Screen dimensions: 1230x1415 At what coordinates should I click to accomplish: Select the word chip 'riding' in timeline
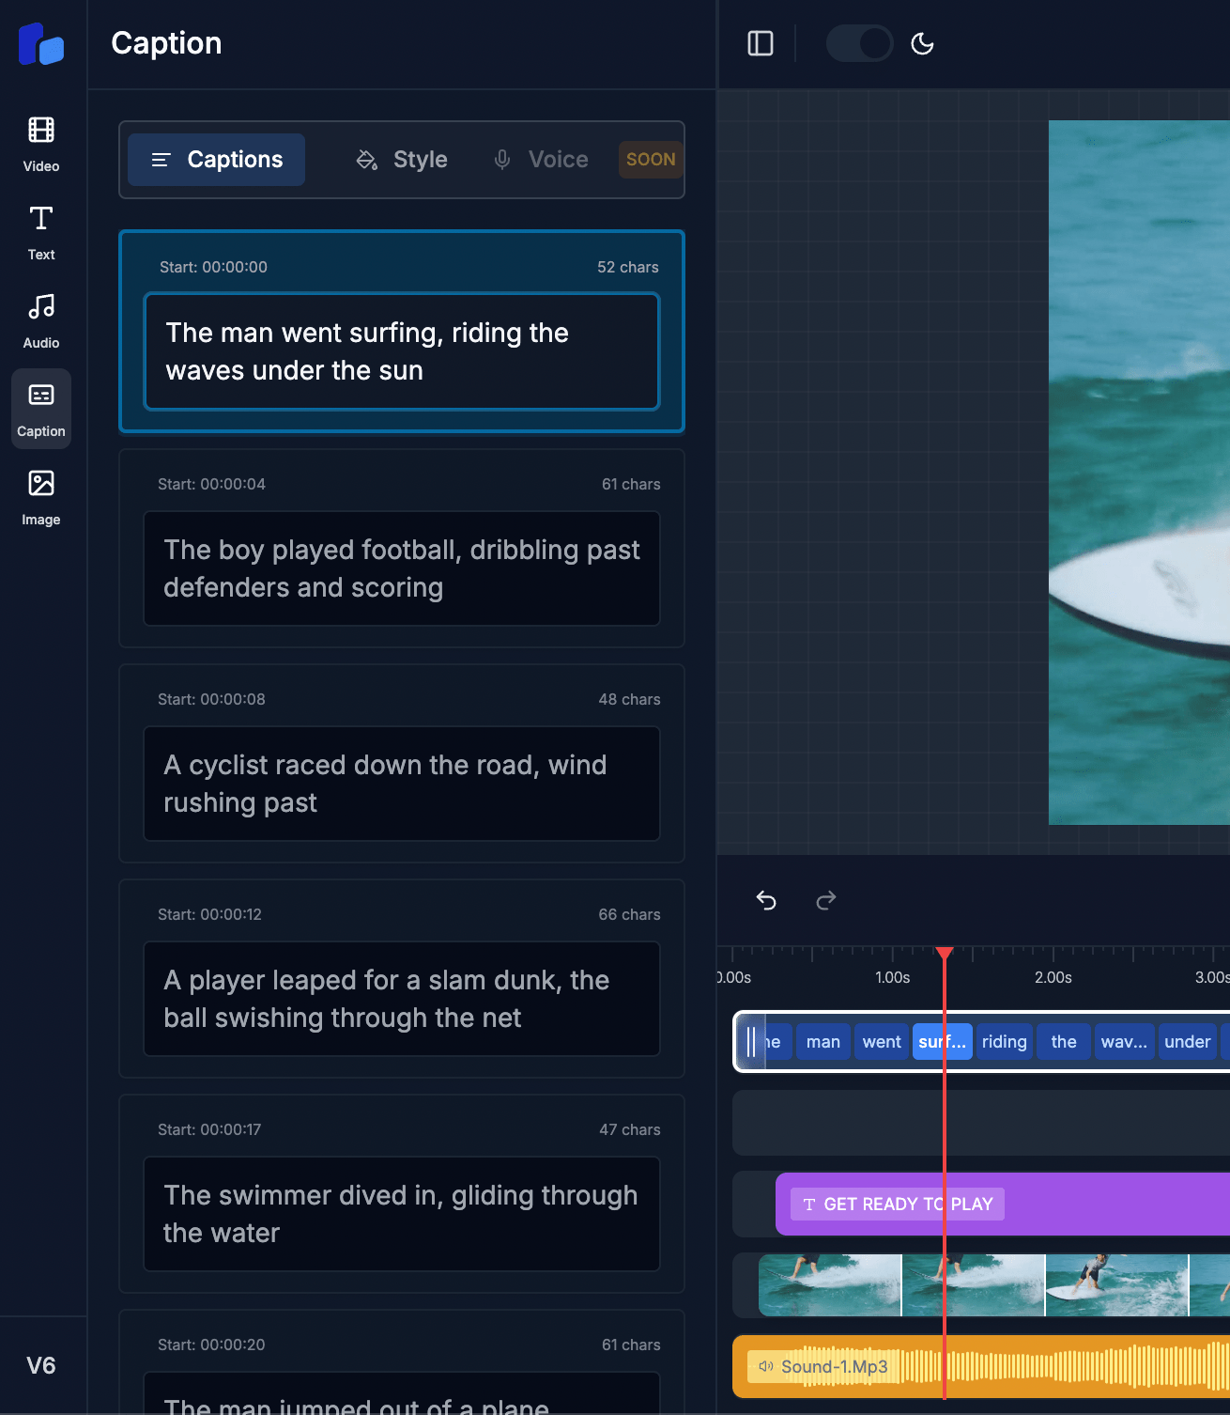[x=1004, y=1041]
